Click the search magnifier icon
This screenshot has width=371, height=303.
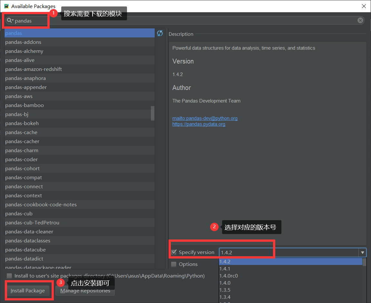coord(10,20)
